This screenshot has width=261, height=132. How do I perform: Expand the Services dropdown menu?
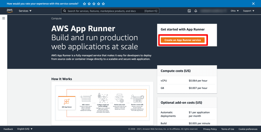coord(25,11)
